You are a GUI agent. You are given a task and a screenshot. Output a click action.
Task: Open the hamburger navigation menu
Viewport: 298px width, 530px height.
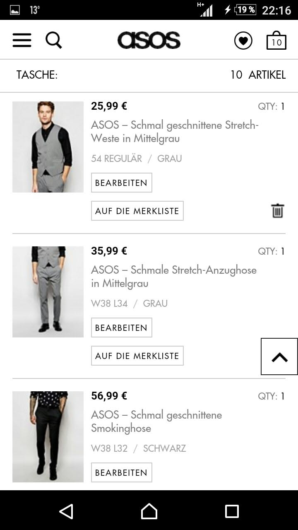coord(22,40)
